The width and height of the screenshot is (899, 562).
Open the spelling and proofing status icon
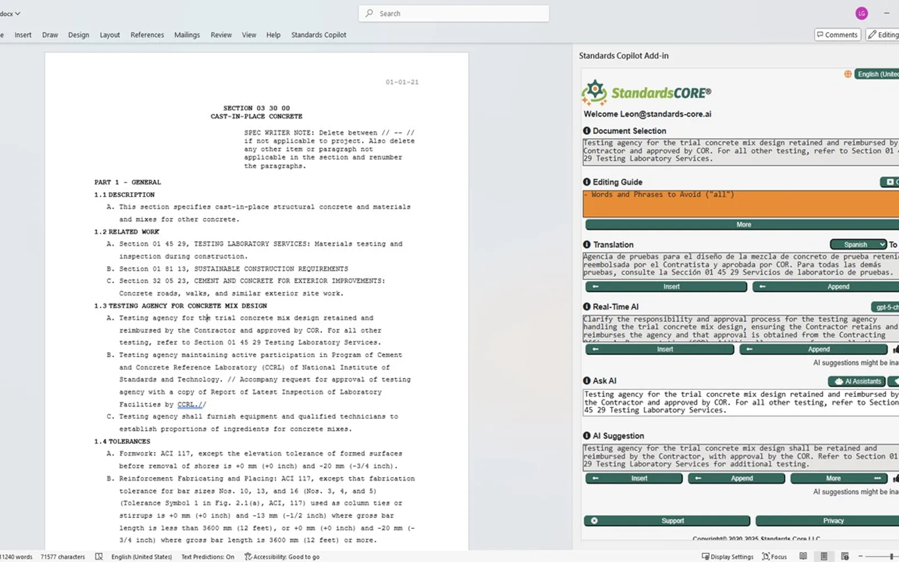tap(99, 556)
